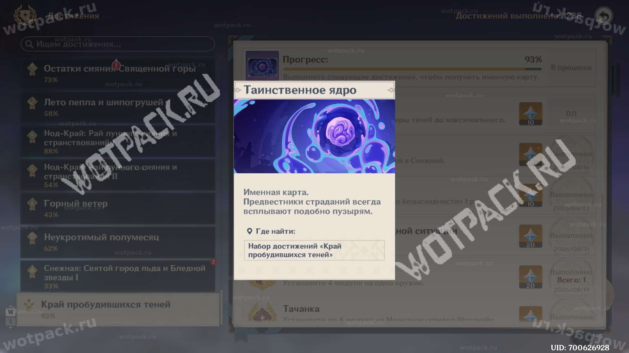Click the search magnifier icon
Screen dimensions: 629x353
[29, 44]
